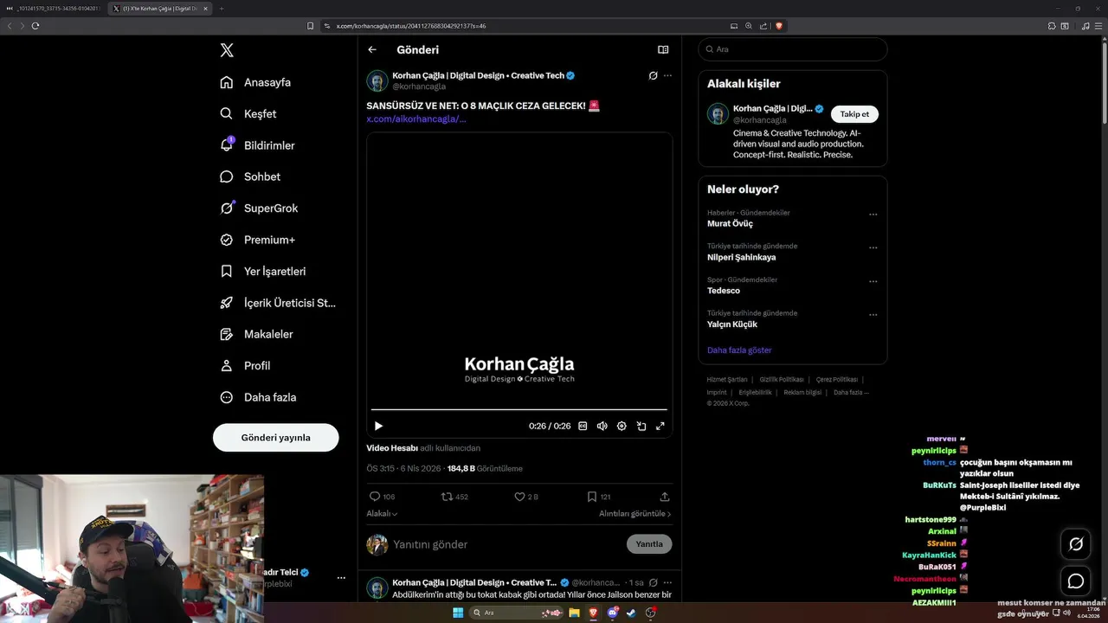The width and height of the screenshot is (1108, 623).
Task: Click the 184,8 B Görüntüleme count
Action: [485, 468]
